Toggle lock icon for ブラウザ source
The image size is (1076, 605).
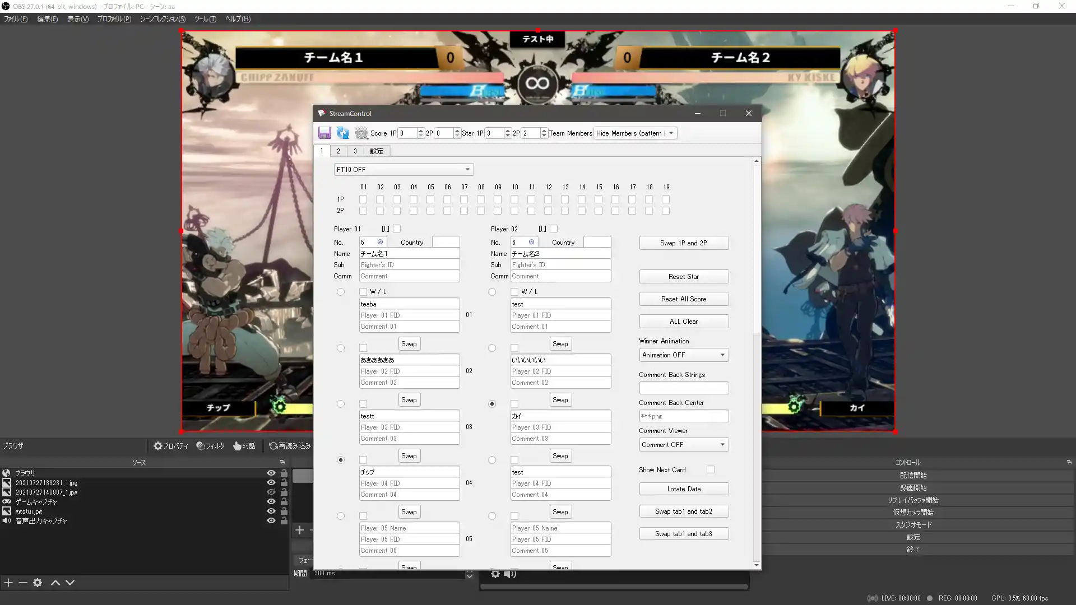284,473
